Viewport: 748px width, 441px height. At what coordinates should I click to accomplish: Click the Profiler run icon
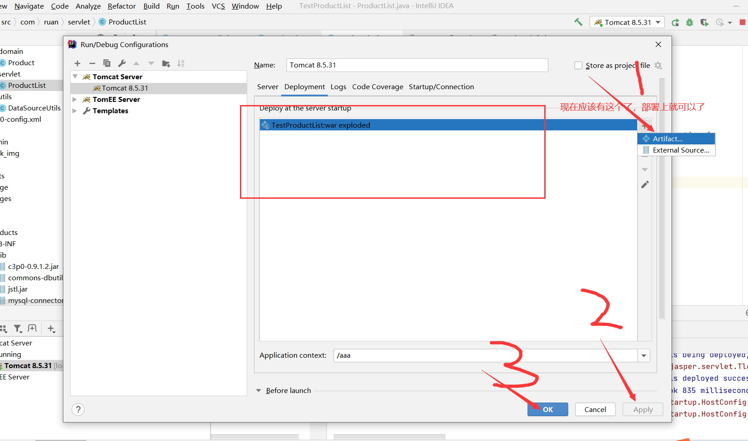719,22
